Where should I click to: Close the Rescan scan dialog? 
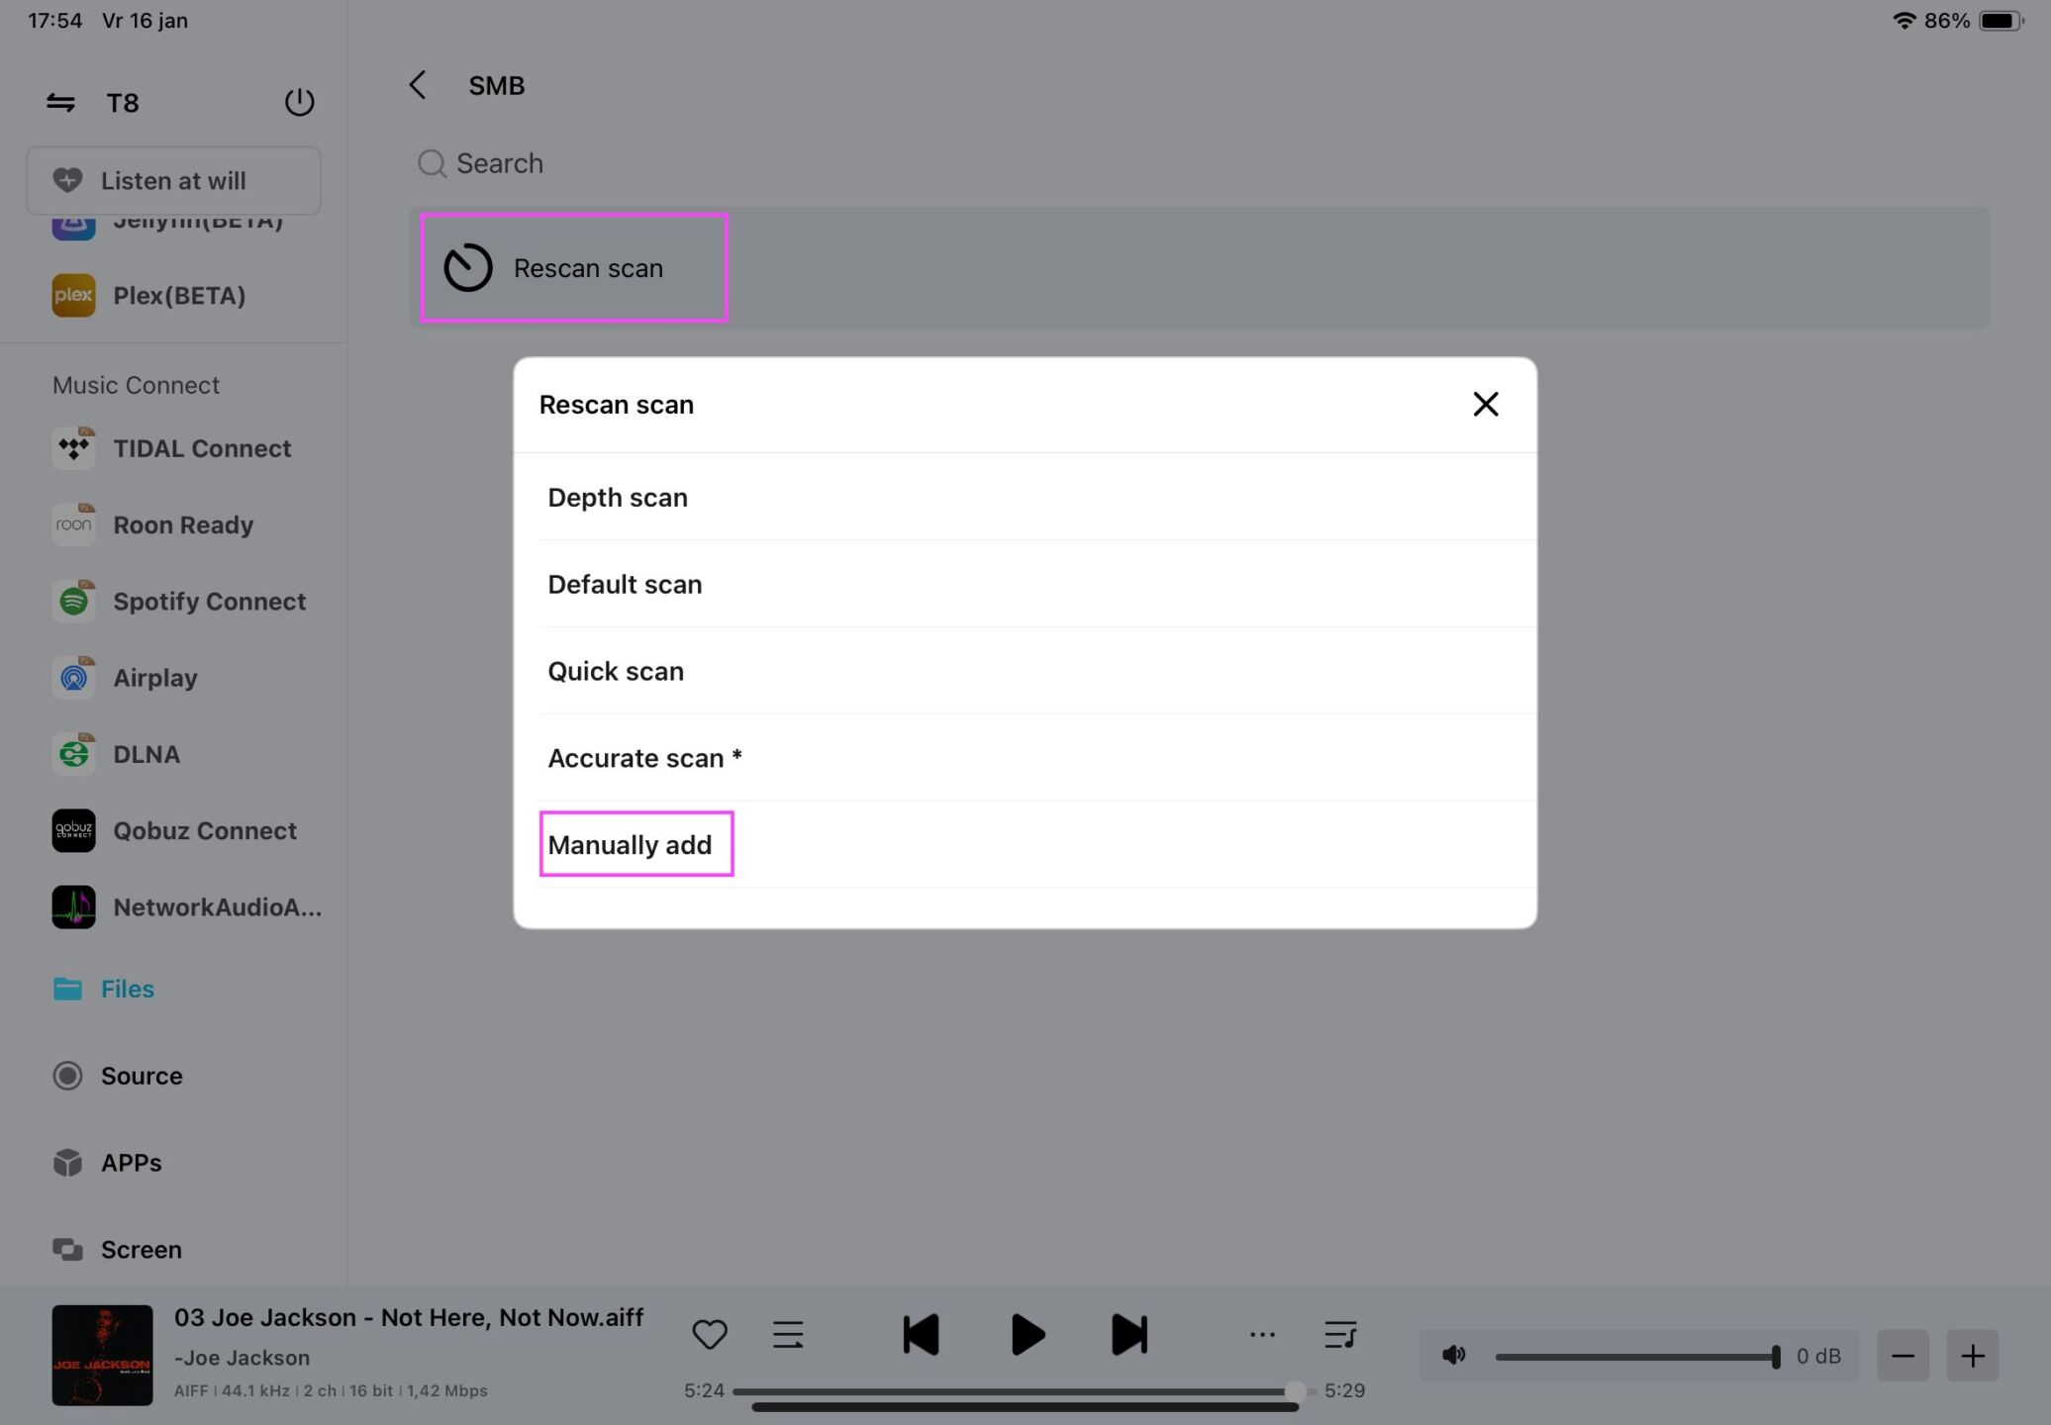[1485, 404]
